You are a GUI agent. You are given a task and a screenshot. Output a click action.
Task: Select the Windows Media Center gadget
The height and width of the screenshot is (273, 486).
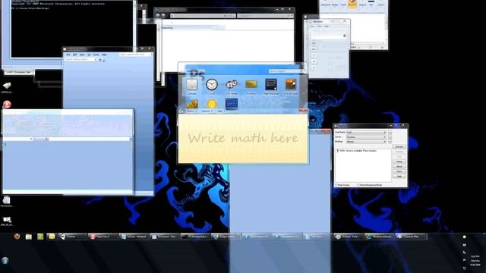tap(232, 104)
